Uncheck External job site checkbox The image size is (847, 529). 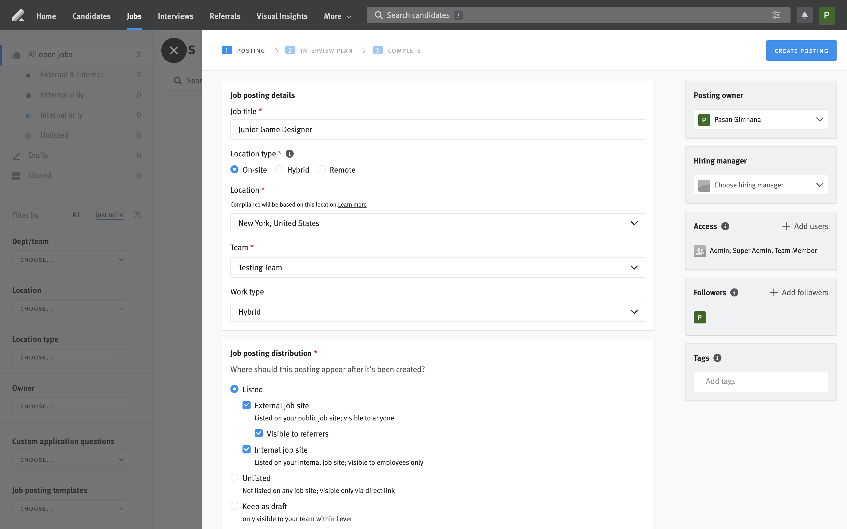[246, 405]
